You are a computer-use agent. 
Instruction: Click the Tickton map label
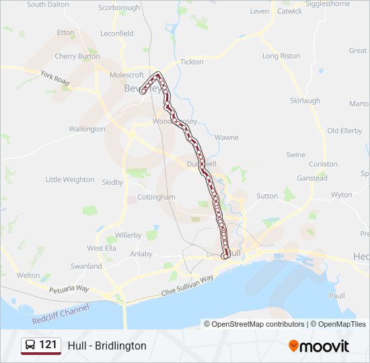coord(192,62)
